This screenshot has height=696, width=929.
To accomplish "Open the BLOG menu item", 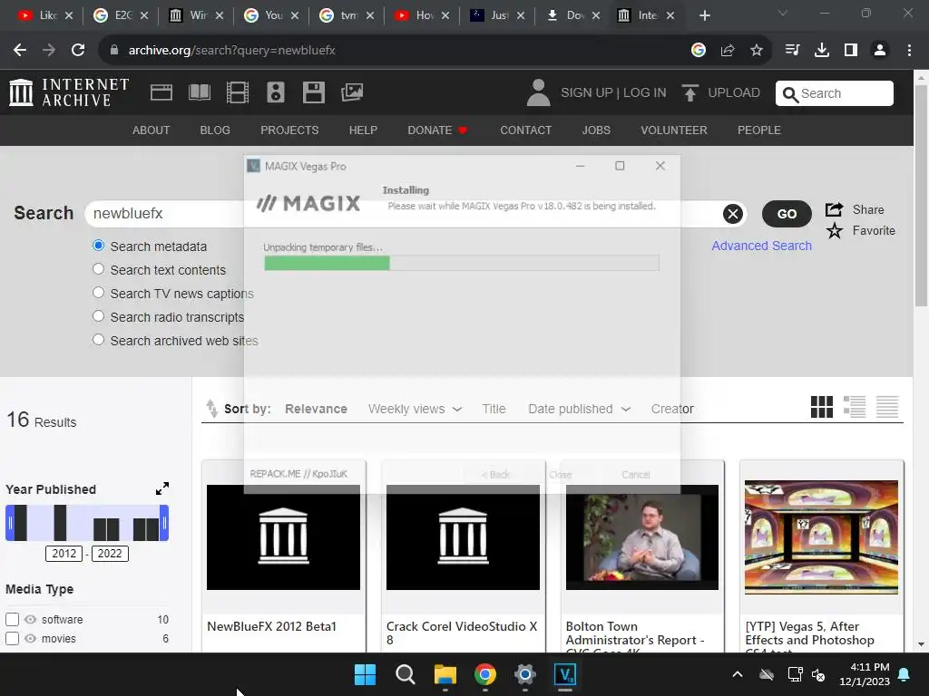I will (215, 130).
